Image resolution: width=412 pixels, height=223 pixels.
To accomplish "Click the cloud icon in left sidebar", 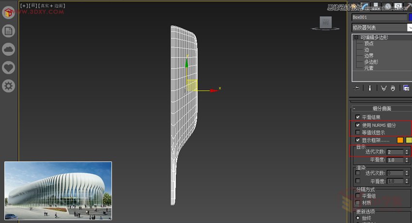I will click(x=9, y=49).
